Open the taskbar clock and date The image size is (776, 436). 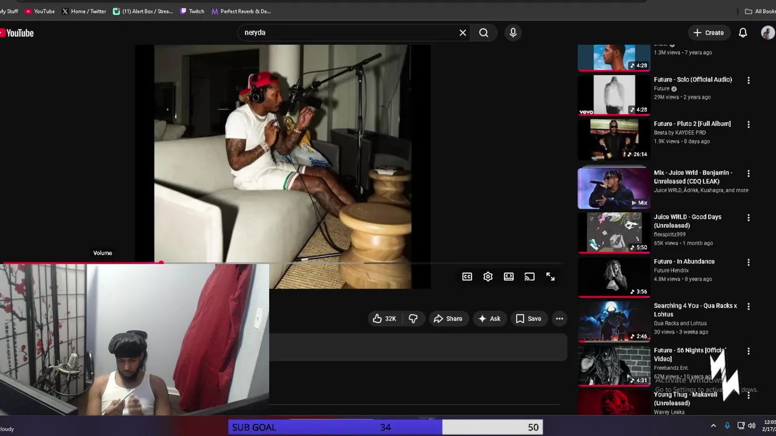point(769,425)
